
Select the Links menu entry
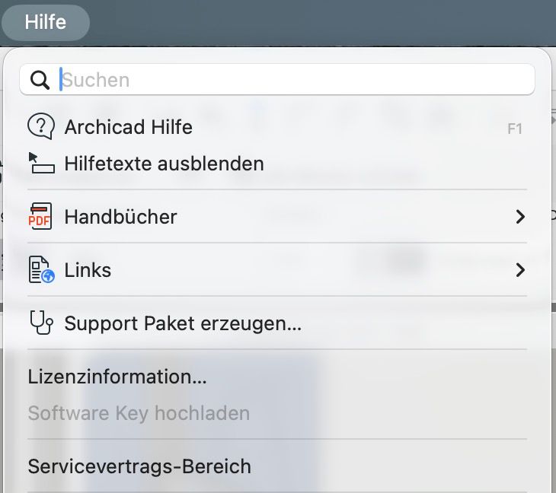point(88,270)
